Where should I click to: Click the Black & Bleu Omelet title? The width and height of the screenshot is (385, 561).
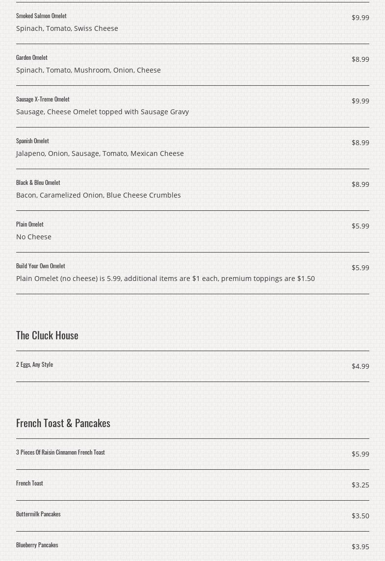[38, 182]
